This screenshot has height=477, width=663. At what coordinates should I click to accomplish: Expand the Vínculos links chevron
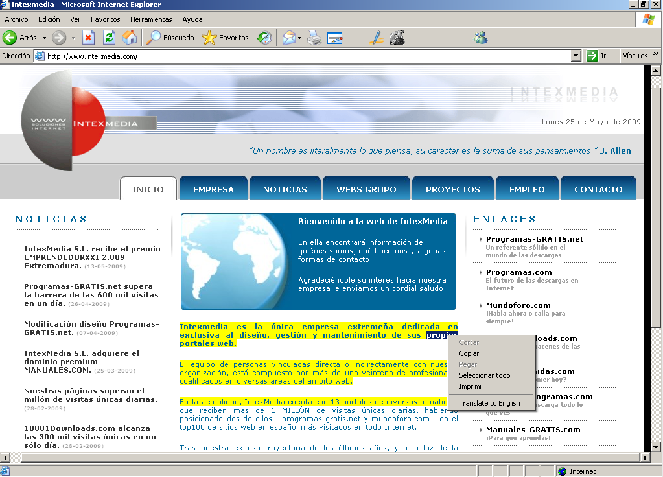655,54
